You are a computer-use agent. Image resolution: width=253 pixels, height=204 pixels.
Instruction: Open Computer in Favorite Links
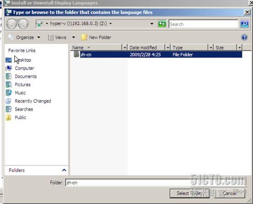point(25,68)
